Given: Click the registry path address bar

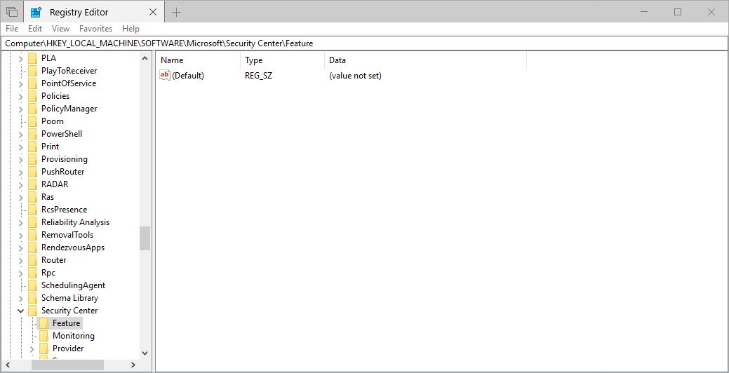Looking at the screenshot, I should 364,43.
